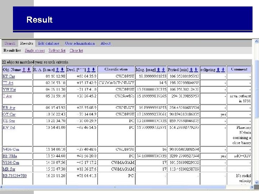The width and height of the screenshot is (259, 194).
Task: Open the Edit database tab
Action: (x=49, y=43)
